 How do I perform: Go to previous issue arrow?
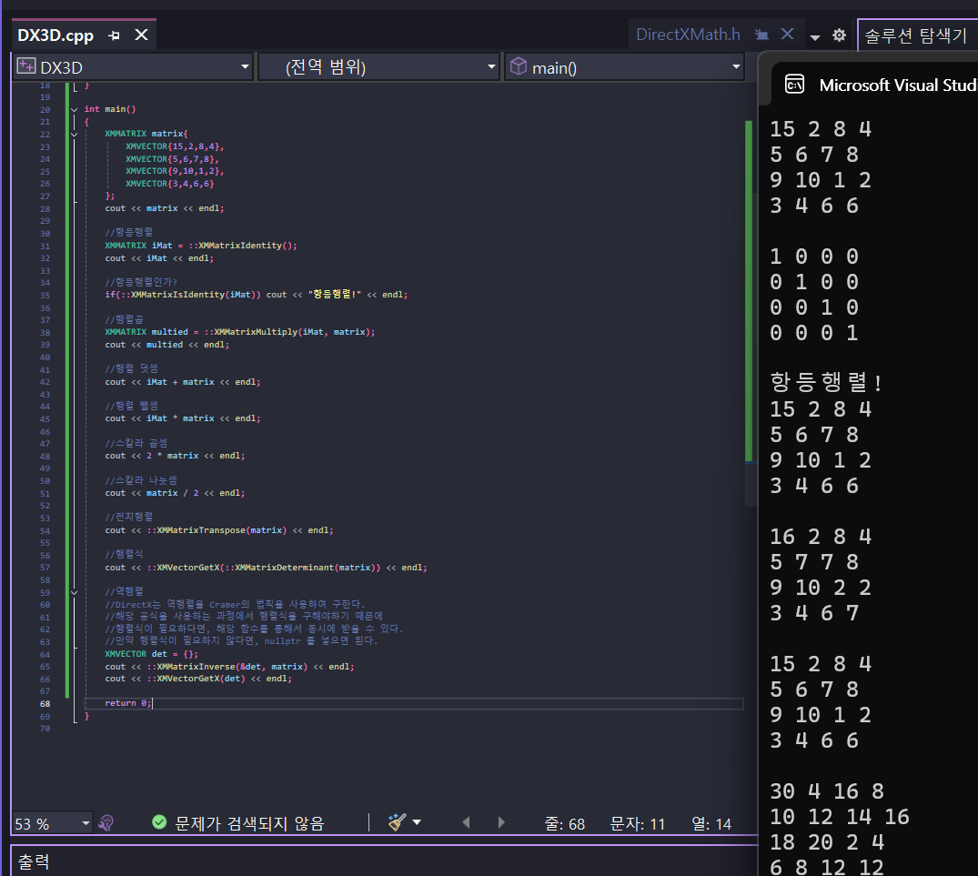click(466, 822)
